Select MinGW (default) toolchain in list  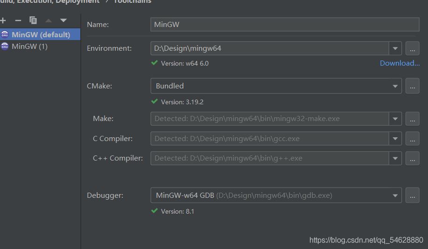coord(41,34)
